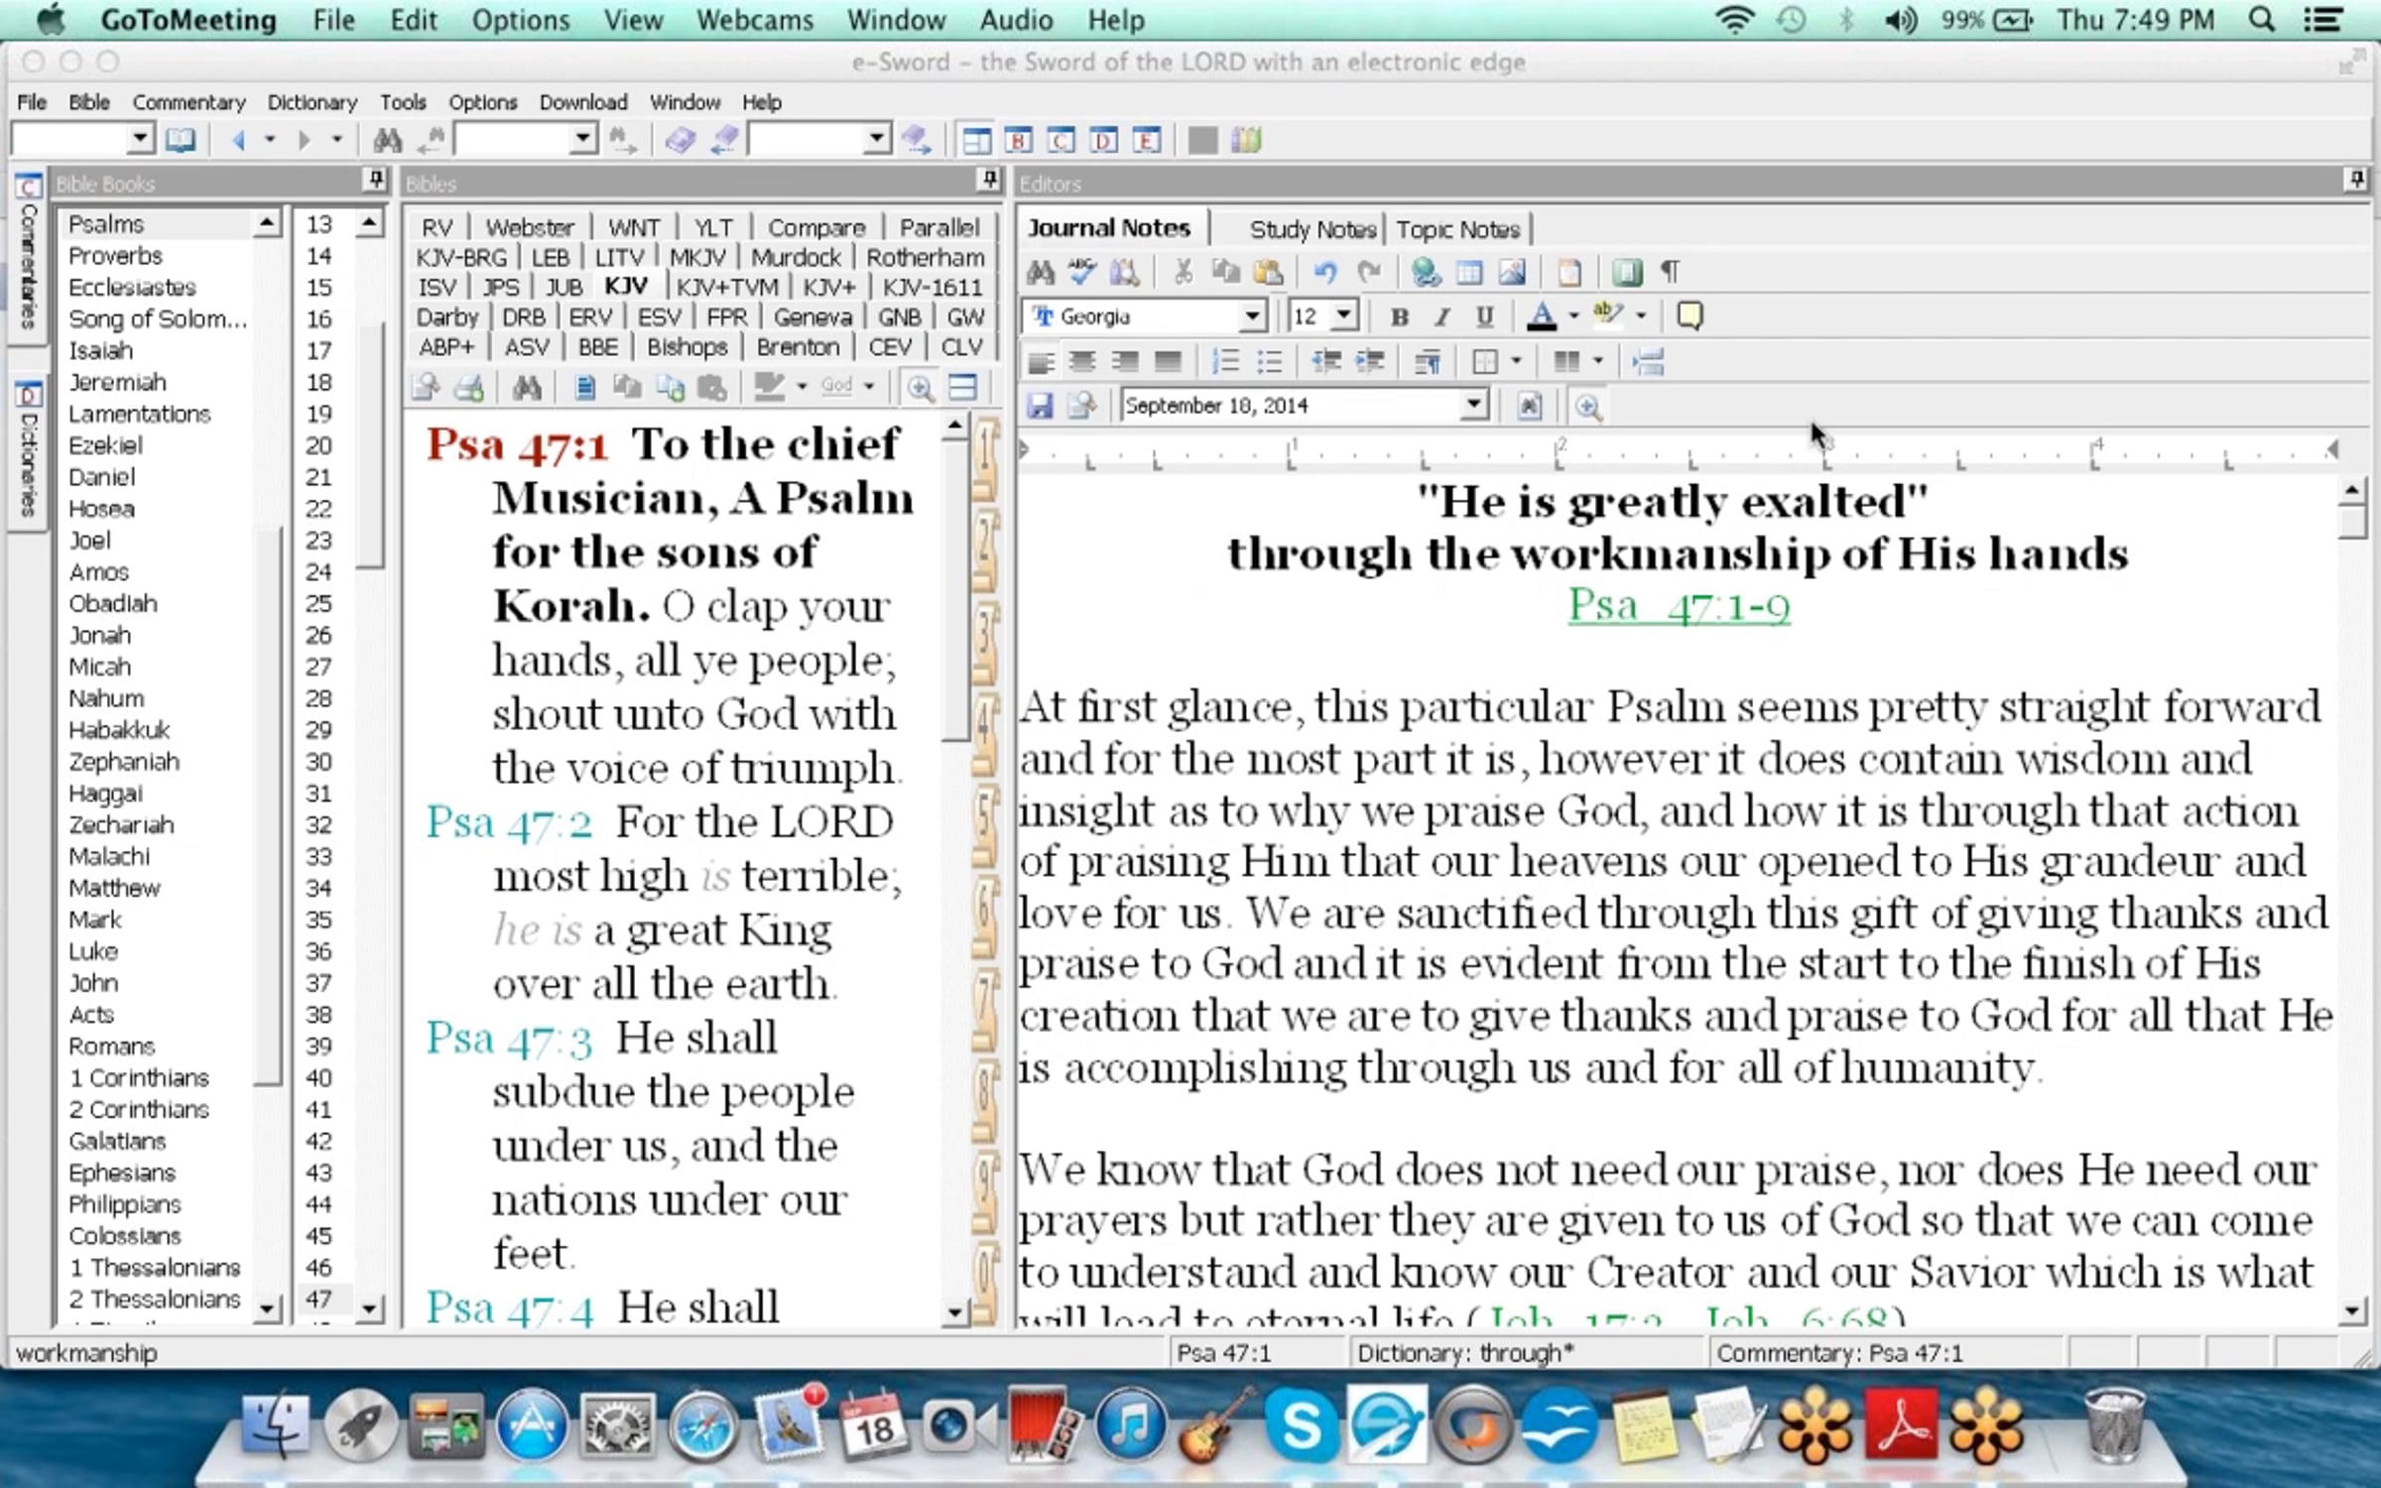Open the font size 12 dropdown

1344,316
